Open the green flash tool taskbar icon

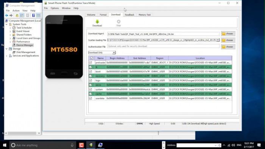[x=91, y=145]
